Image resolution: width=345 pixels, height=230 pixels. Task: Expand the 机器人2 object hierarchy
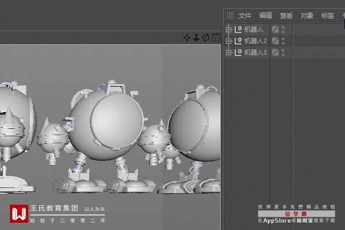point(229,41)
